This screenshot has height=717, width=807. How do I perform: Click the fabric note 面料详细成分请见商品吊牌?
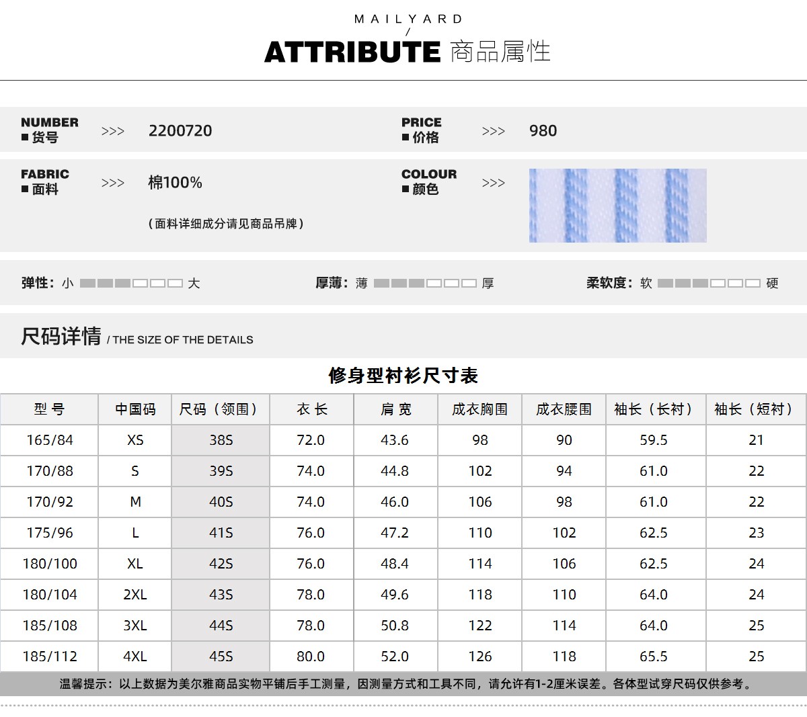[x=226, y=224]
